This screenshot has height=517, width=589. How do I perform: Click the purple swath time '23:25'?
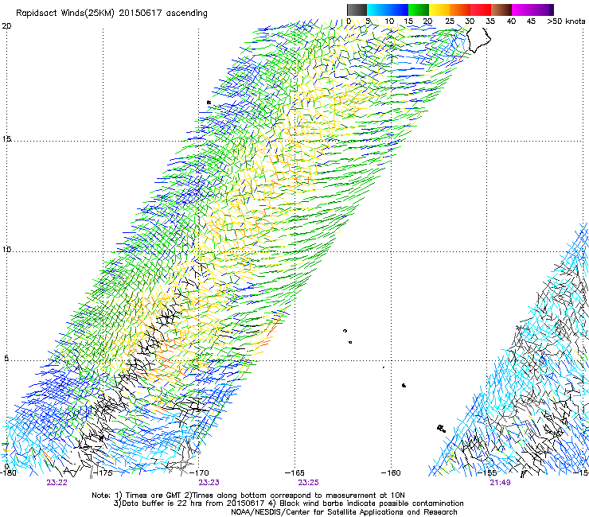(x=308, y=483)
